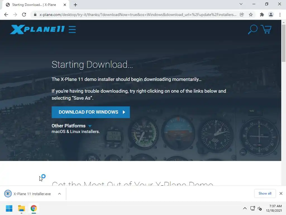The image size is (286, 215).
Task: Click "macOS & Linux installers." text
Action: (x=76, y=132)
